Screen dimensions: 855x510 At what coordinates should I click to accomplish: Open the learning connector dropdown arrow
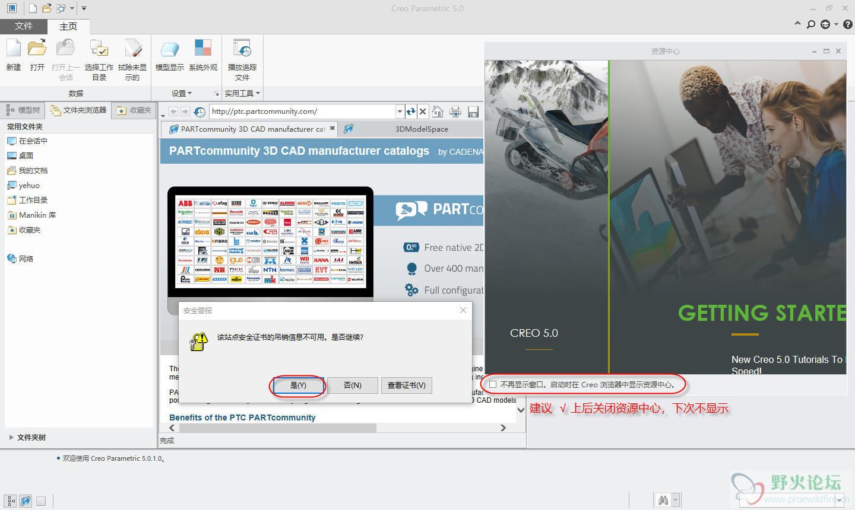click(836, 24)
